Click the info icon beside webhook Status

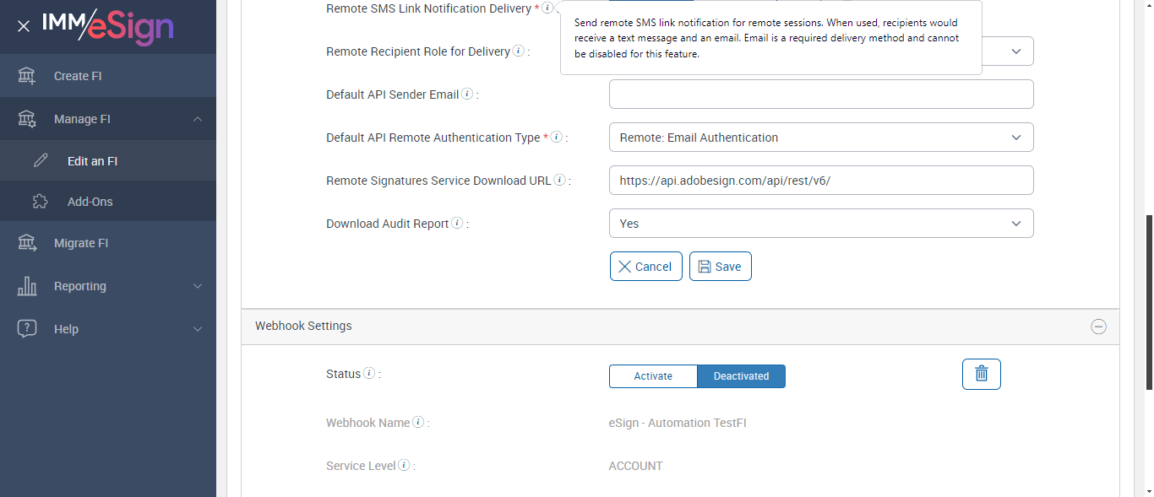[369, 374]
